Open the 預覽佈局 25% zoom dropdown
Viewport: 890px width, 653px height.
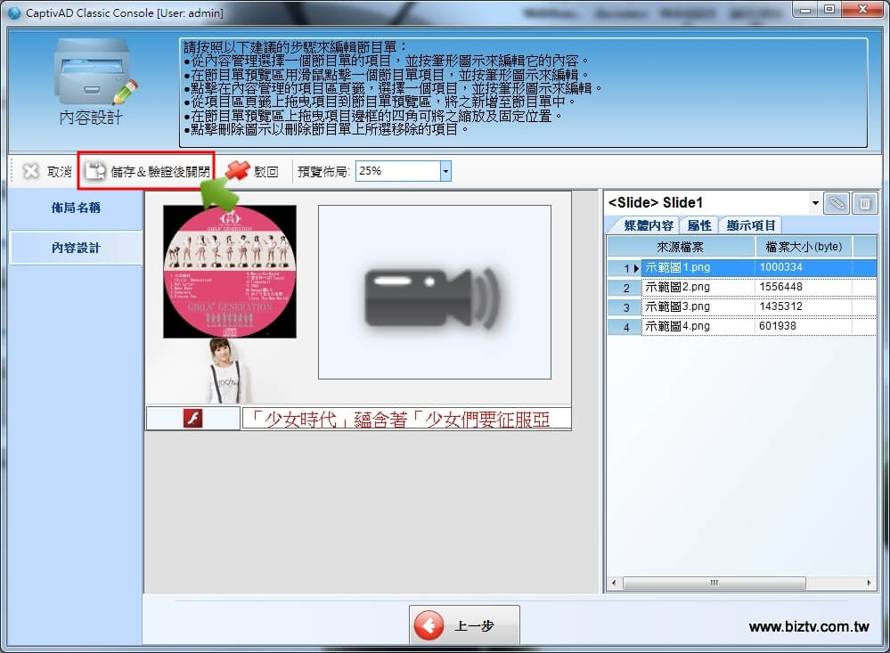pos(445,171)
